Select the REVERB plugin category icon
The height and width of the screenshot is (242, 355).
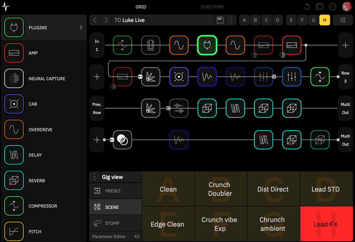click(14, 180)
